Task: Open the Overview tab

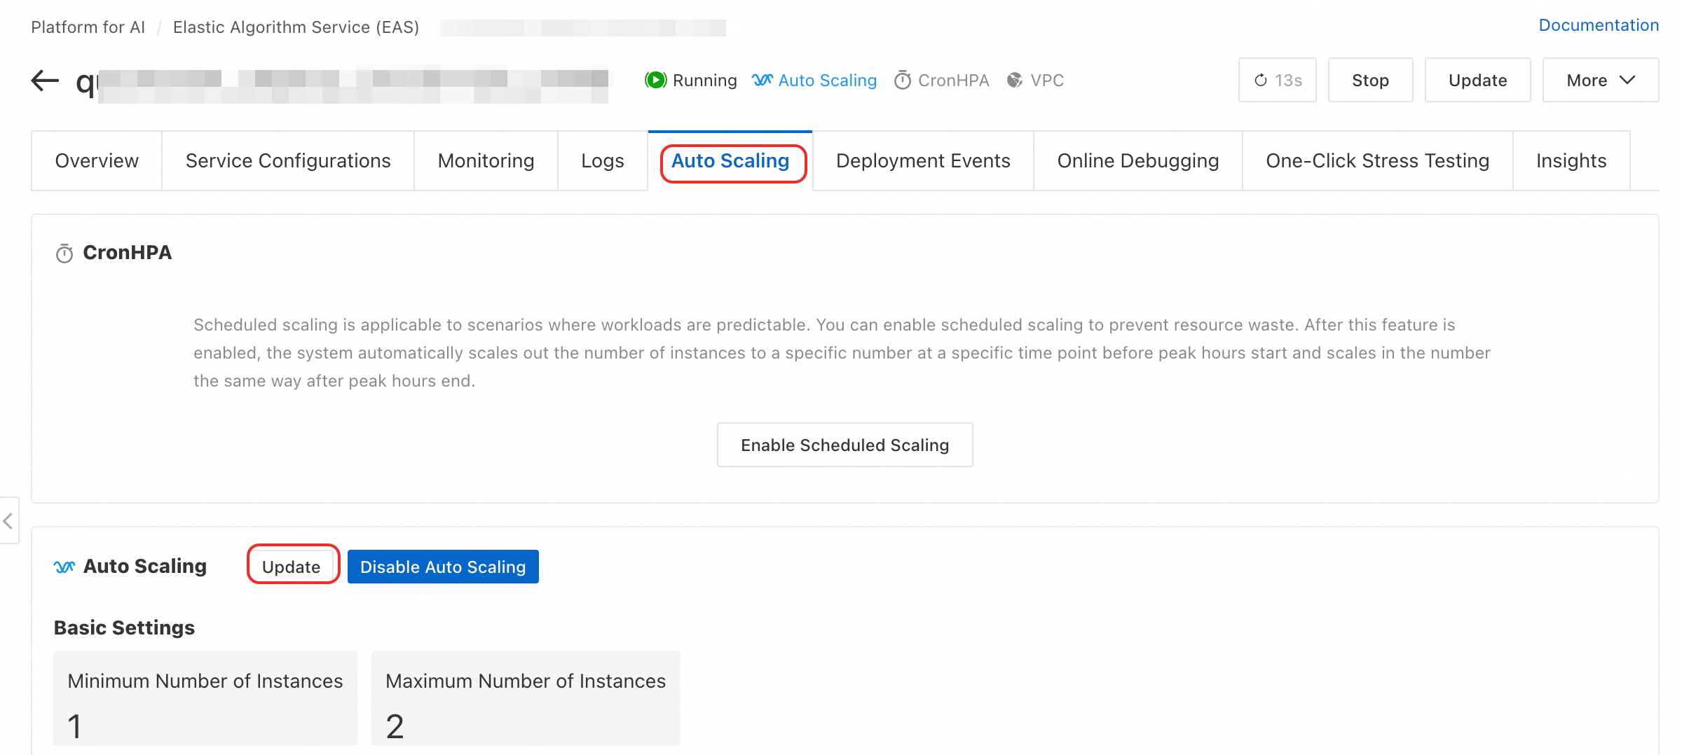Action: click(x=97, y=161)
